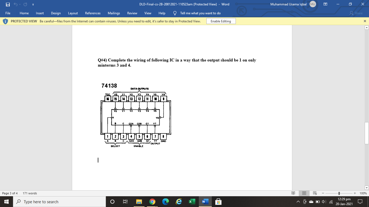Open Ribbon Display Options

(x=326, y=4)
